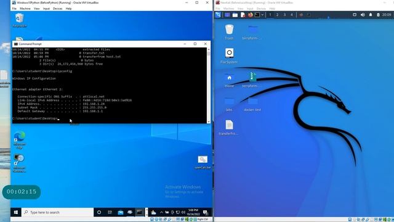Viewport: 394px width, 222px height.
Task: Open Task View on the Windows taskbar
Action: point(110,212)
